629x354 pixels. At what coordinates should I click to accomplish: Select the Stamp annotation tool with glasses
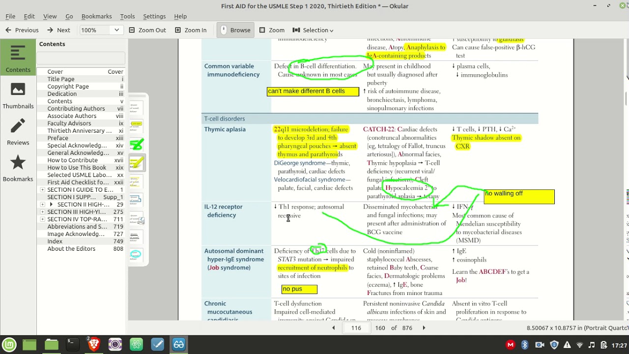[136, 218]
